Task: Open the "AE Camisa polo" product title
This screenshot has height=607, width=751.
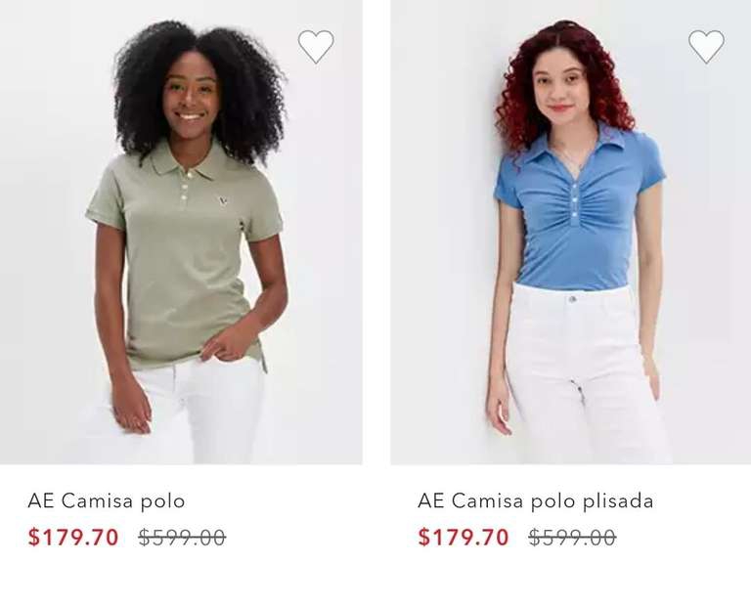Action: coord(107,501)
